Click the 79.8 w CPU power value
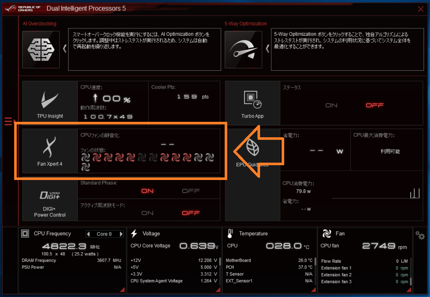This screenshot has height=297, width=430. (x=303, y=191)
